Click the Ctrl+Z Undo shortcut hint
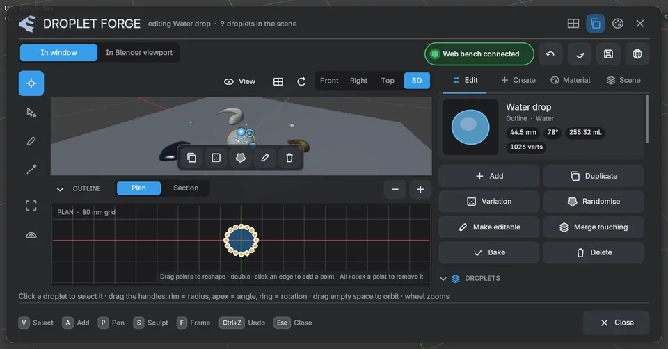Viewport: 668px width, 349px height. pos(242,323)
